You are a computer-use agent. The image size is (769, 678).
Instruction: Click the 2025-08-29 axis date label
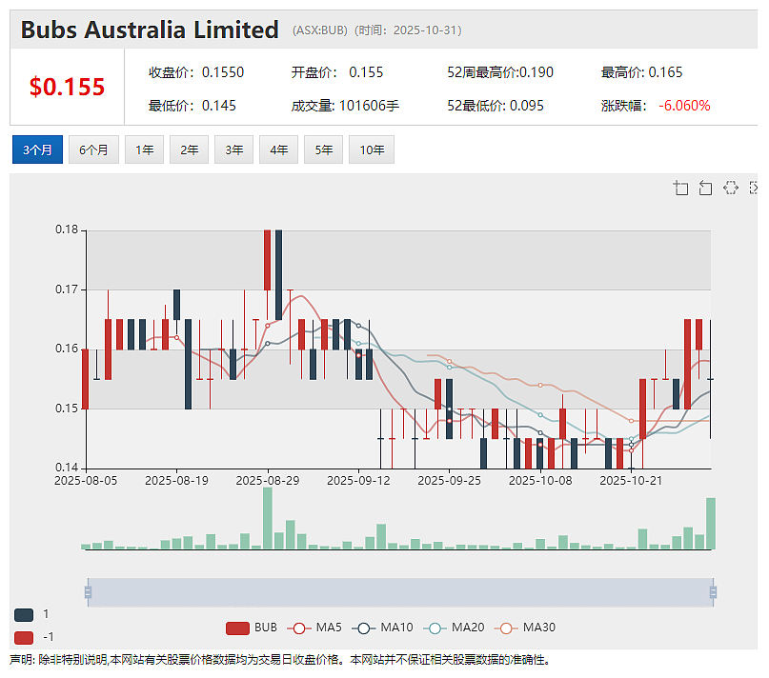coord(267,481)
